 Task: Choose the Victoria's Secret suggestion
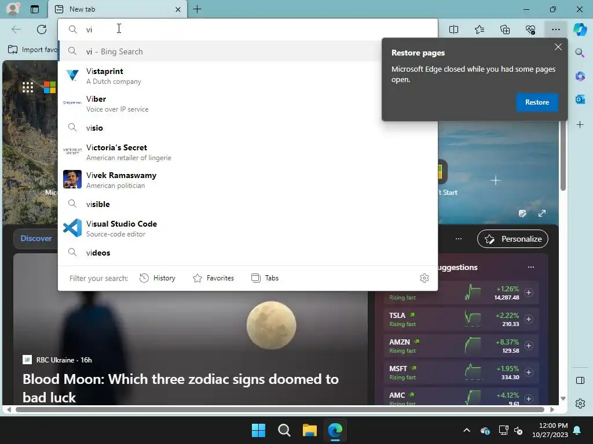248,152
